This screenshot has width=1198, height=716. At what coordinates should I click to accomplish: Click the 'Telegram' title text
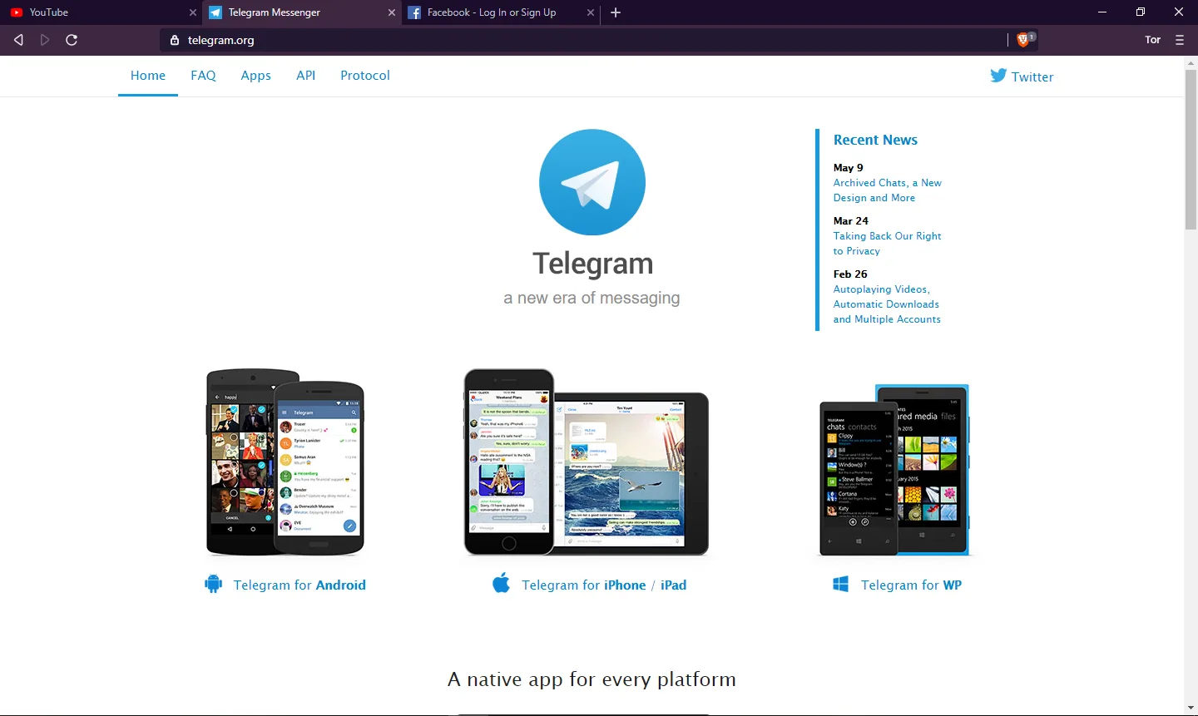click(x=593, y=264)
